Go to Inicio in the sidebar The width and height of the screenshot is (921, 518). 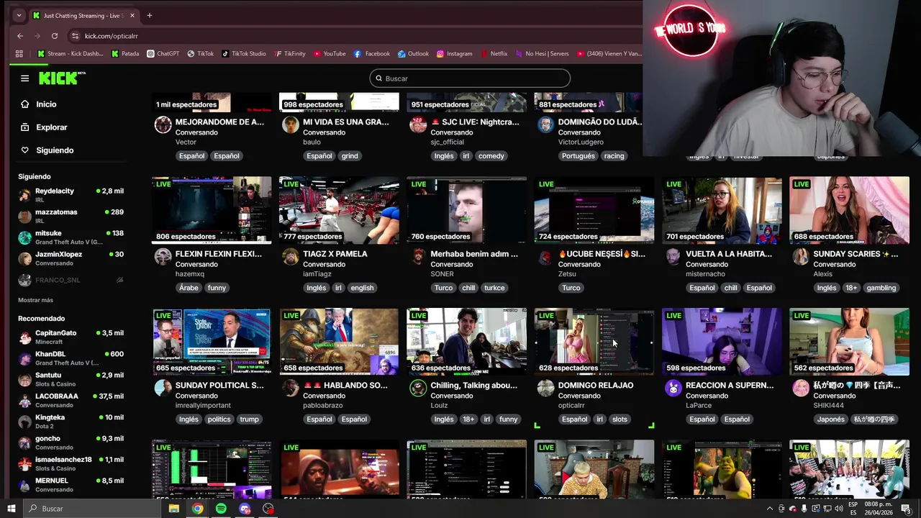pos(46,104)
